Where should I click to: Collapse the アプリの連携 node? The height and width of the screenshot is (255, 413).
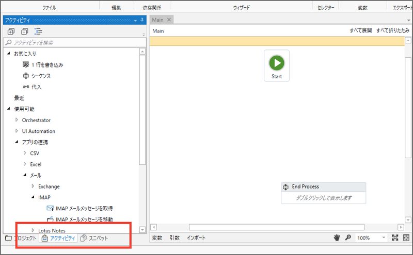[17, 142]
